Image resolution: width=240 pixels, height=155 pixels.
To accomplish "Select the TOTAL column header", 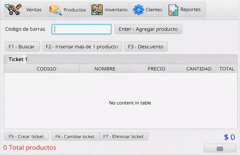I will tap(227, 69).
